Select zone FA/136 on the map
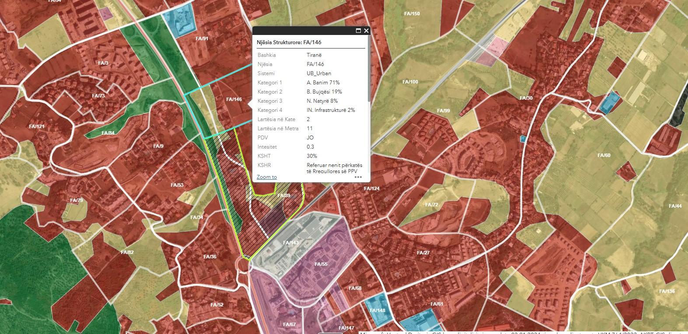 [667, 291]
